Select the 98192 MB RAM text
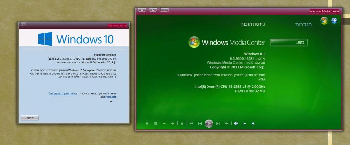This screenshot has width=350, height=145. [x=250, y=91]
